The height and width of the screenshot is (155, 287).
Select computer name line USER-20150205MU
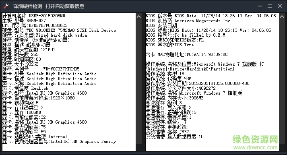point(34,16)
